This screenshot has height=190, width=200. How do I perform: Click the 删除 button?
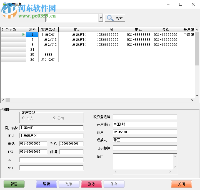click(x=91, y=184)
